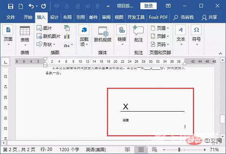Switch to the 视图 tab
Screen dimensions: 226x154
click(119, 17)
